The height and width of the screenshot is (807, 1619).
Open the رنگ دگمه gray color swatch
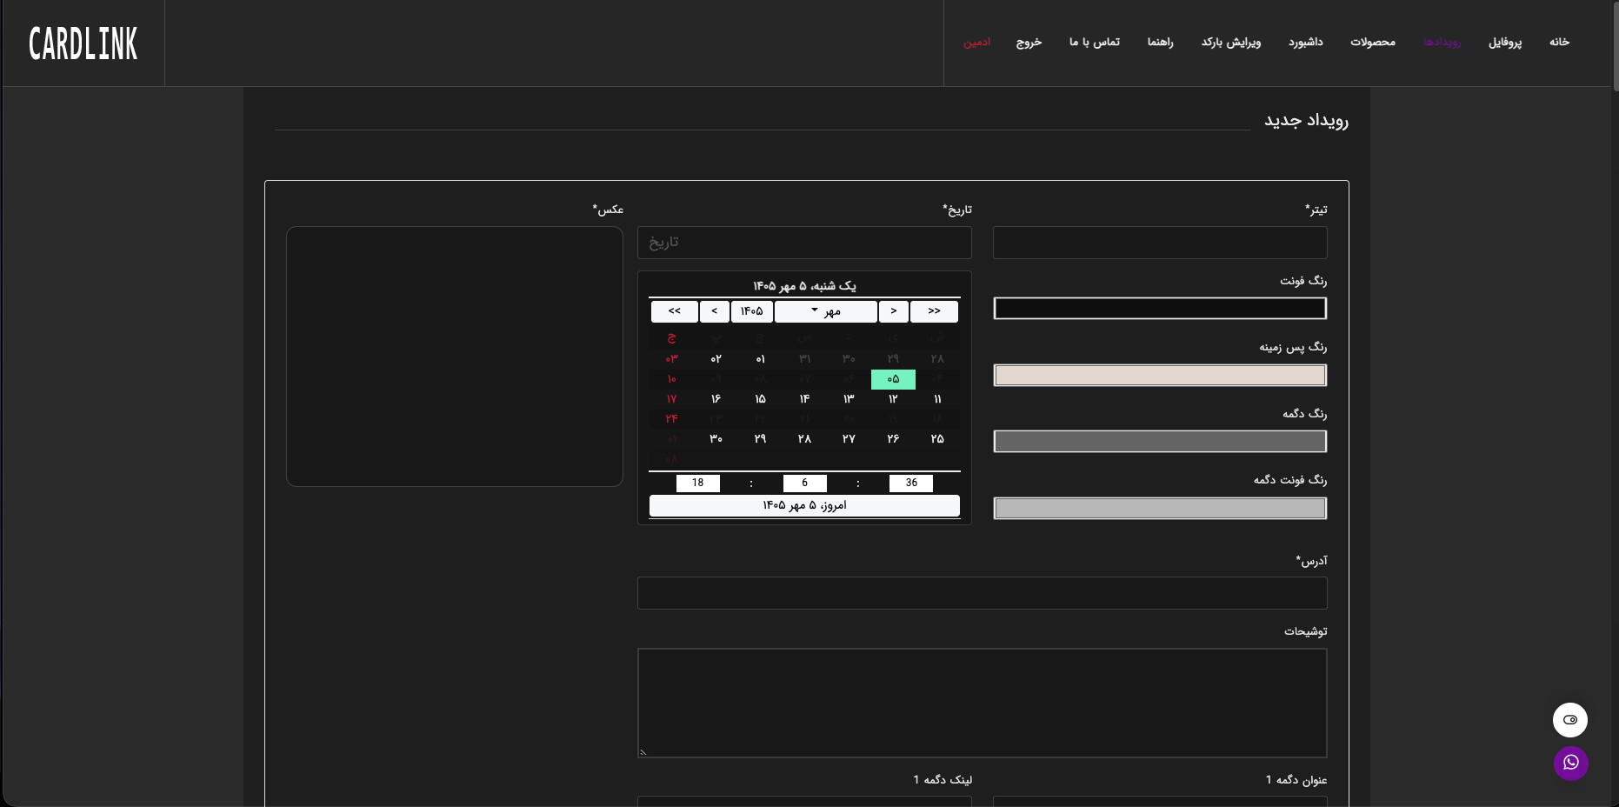click(1160, 441)
